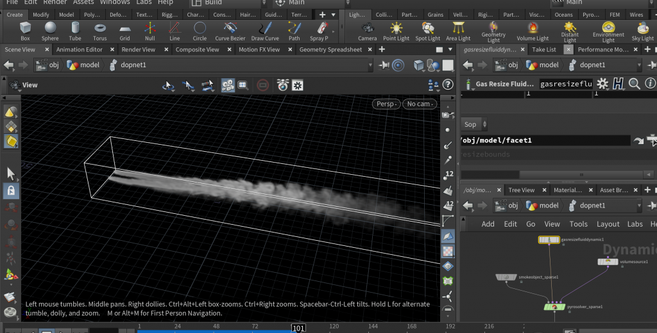Open the Tree View tab
Screen dimensions: 657x333
point(521,190)
